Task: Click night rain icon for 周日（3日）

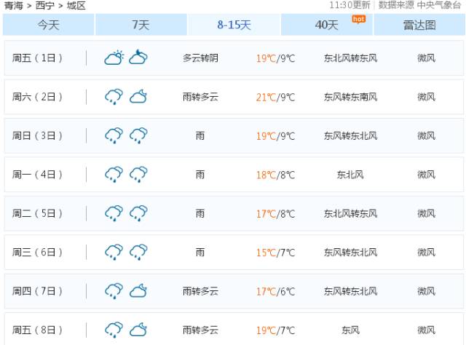Action: click(138, 135)
